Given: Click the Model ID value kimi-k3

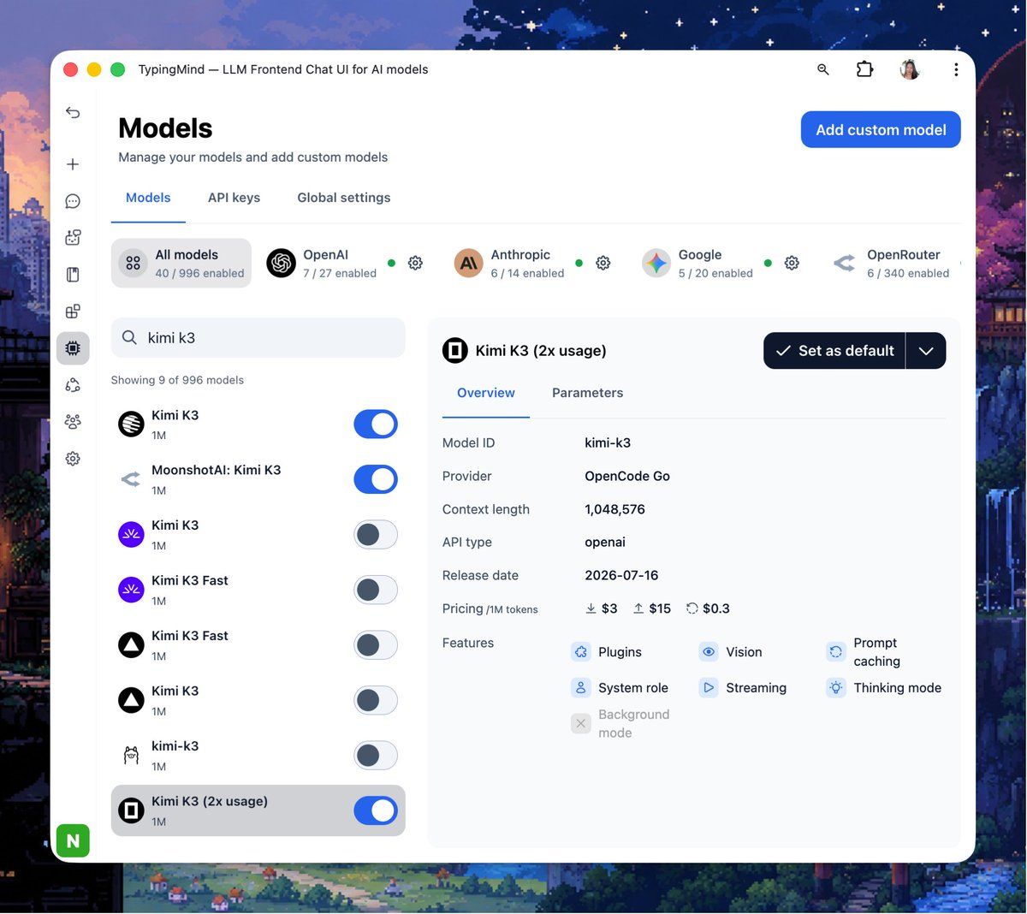Looking at the screenshot, I should coord(608,442).
